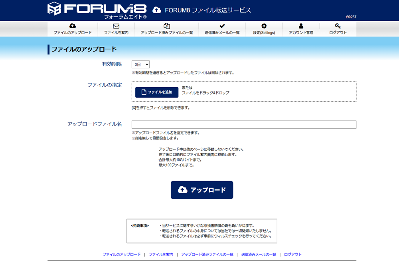Viewport: 399px width, 261px height.
Task: Click the FORUM8 logo in header
Action: tap(97, 10)
